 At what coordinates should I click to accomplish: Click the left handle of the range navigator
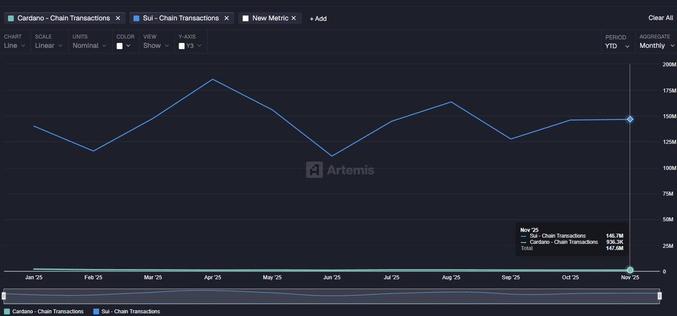point(4,296)
